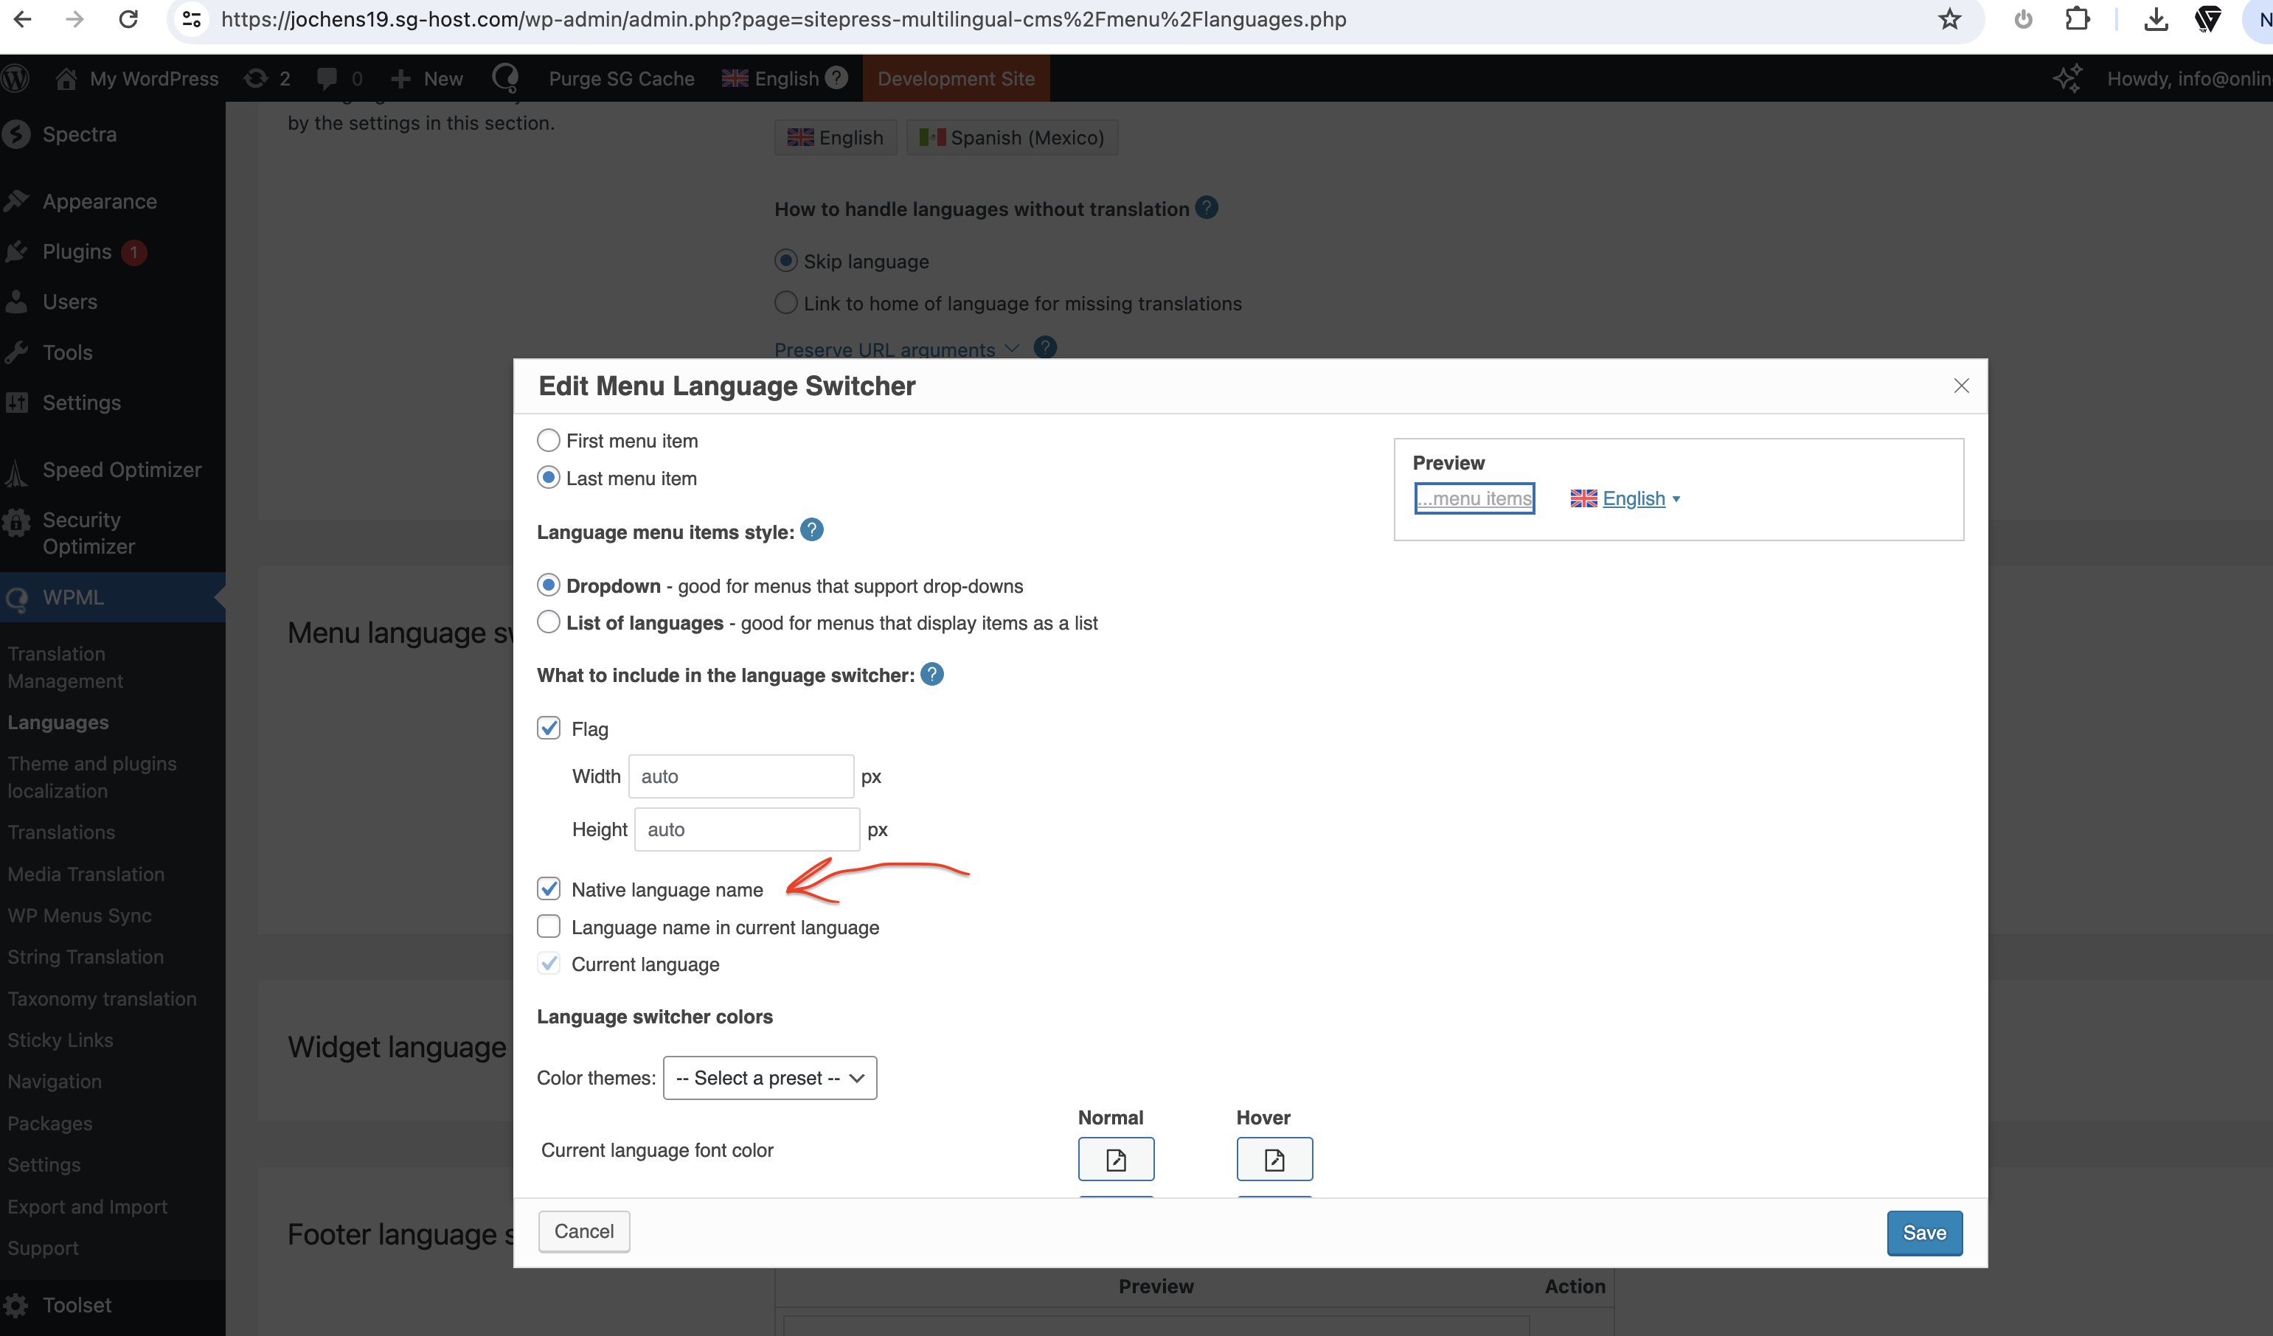Open help for language menu items style

(812, 530)
